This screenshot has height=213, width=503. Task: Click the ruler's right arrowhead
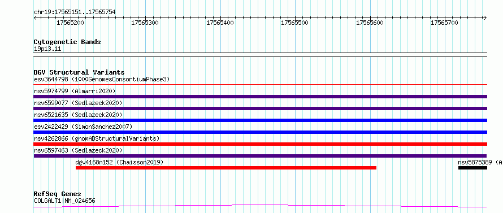[x=485, y=18]
